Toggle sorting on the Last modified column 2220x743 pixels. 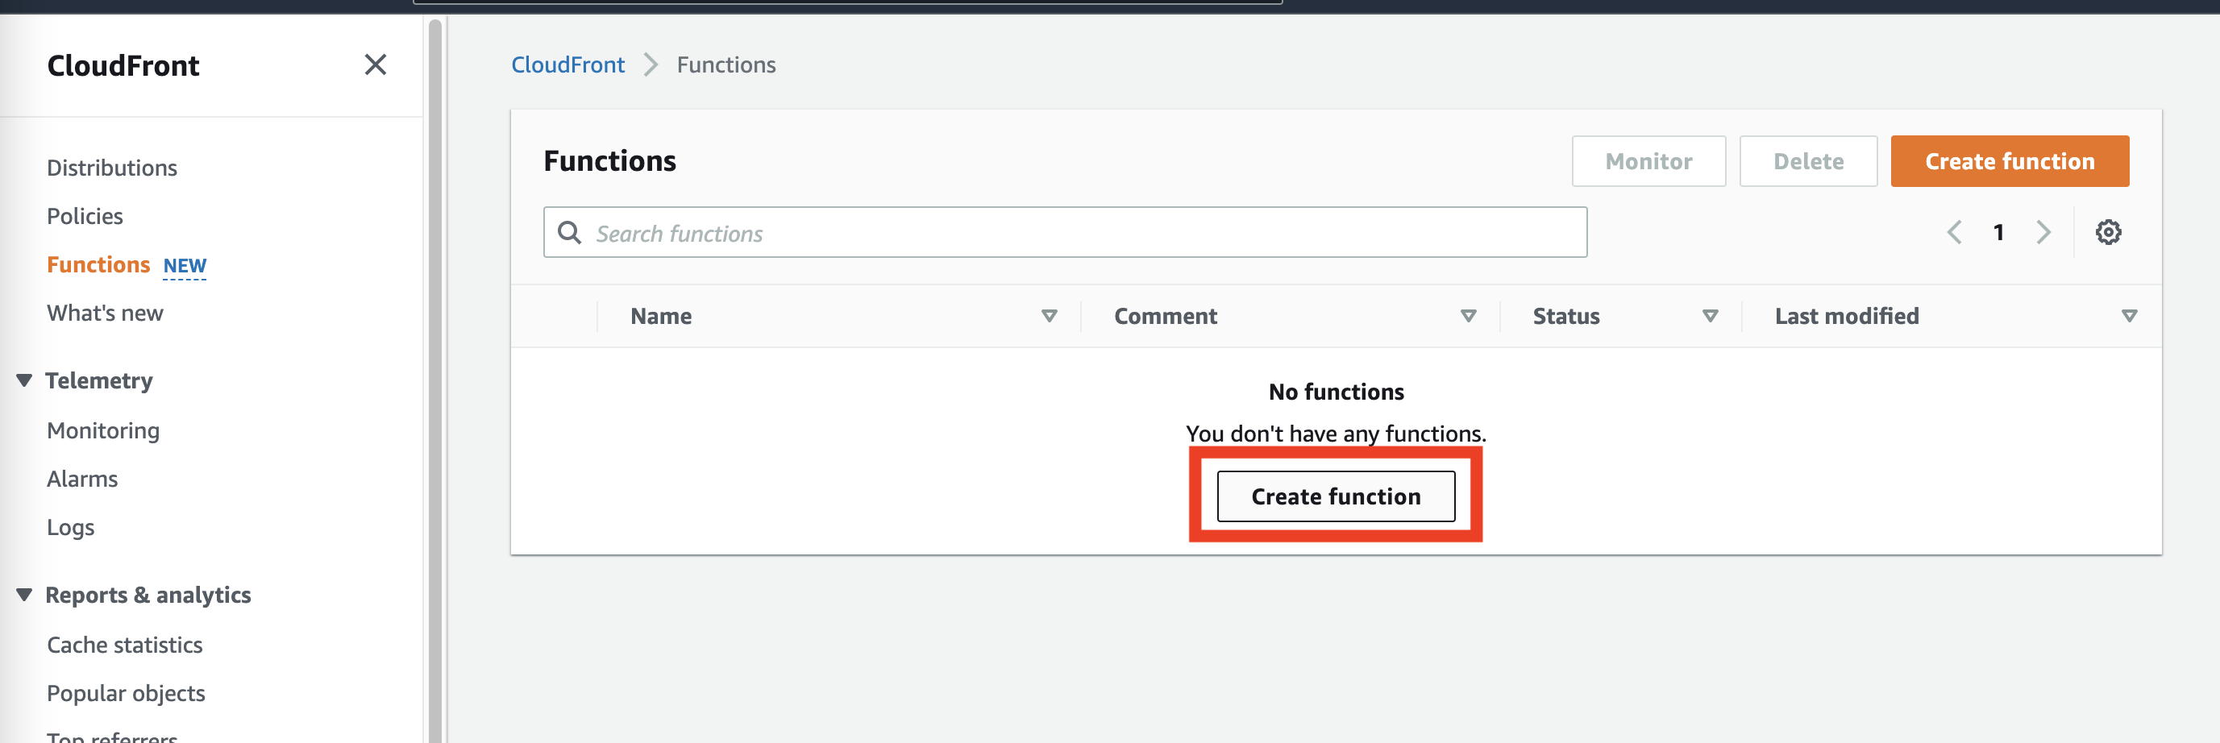pos(2131,317)
